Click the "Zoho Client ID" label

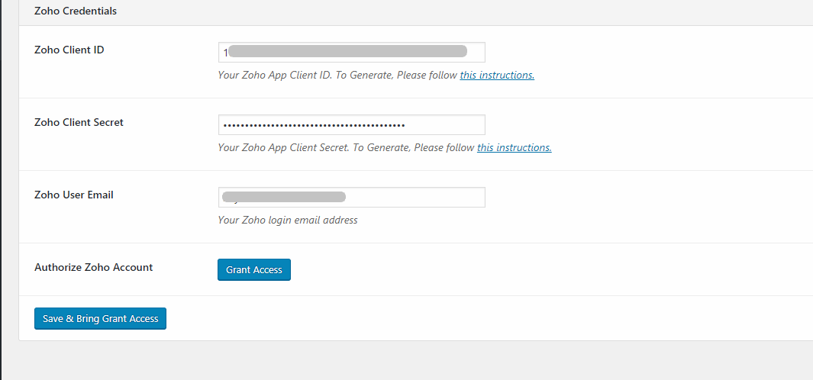tap(69, 50)
